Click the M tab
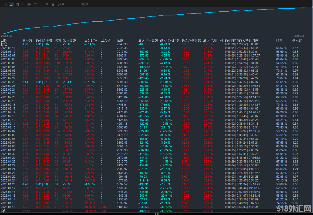Viewport: 313px width, 215px height. [47, 4]
